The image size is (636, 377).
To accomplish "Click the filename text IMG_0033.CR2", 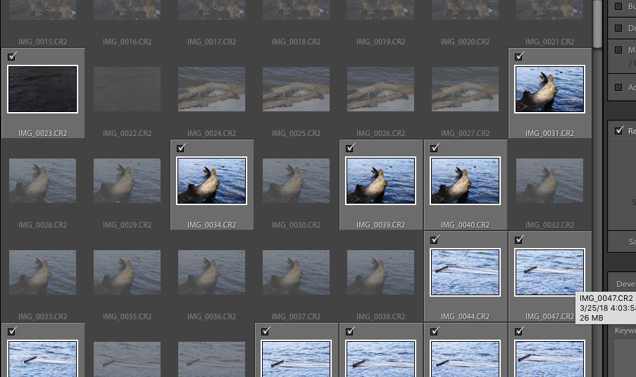I will click(42, 317).
